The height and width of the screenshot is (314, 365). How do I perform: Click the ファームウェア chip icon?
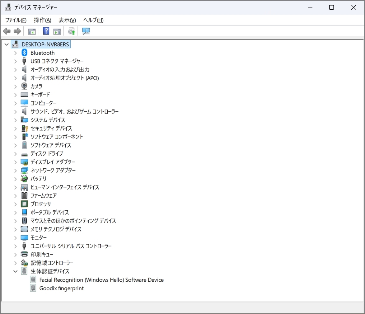pyautogui.click(x=24, y=195)
